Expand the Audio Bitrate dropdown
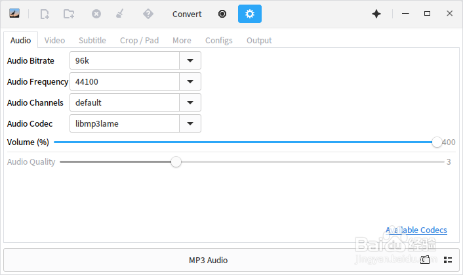 tap(190, 60)
